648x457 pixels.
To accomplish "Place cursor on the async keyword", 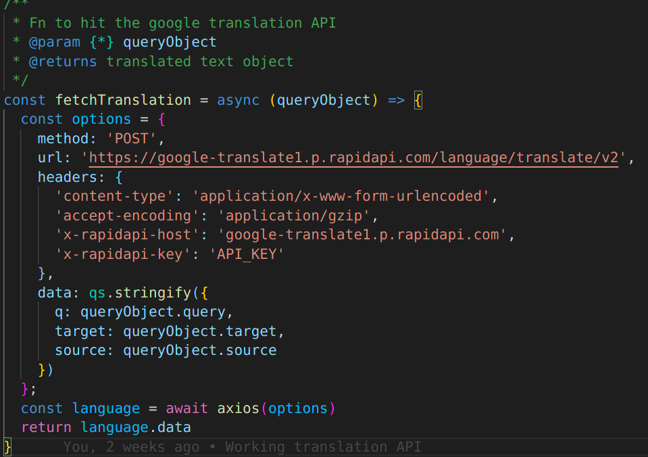I will coord(238,100).
